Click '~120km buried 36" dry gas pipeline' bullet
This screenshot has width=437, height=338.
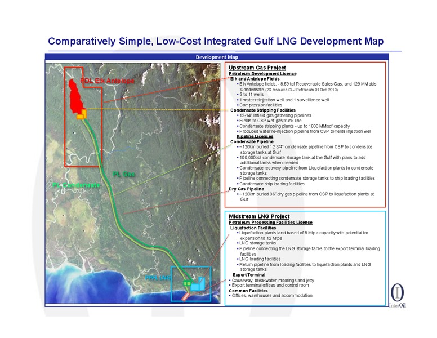[305, 197]
